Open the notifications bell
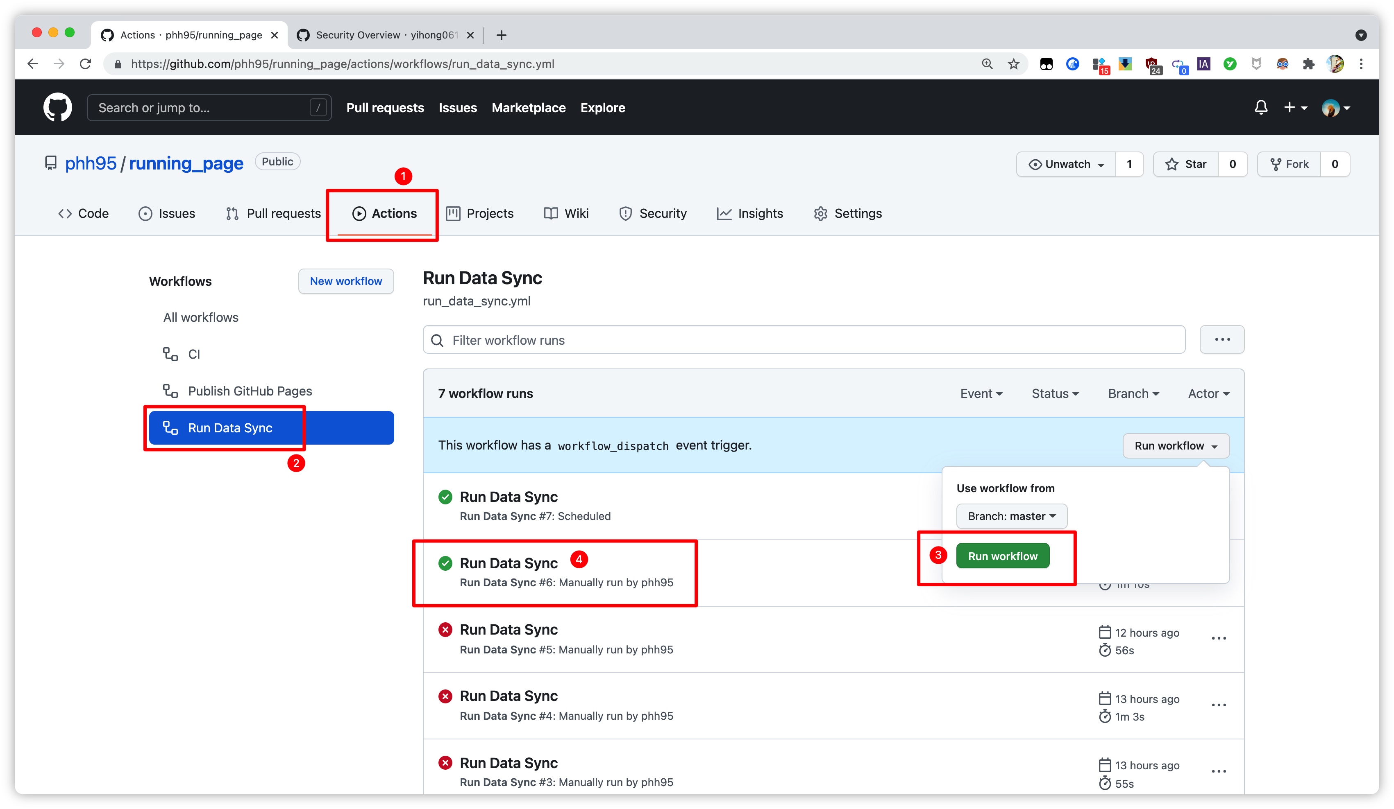This screenshot has height=809, width=1394. (x=1261, y=107)
